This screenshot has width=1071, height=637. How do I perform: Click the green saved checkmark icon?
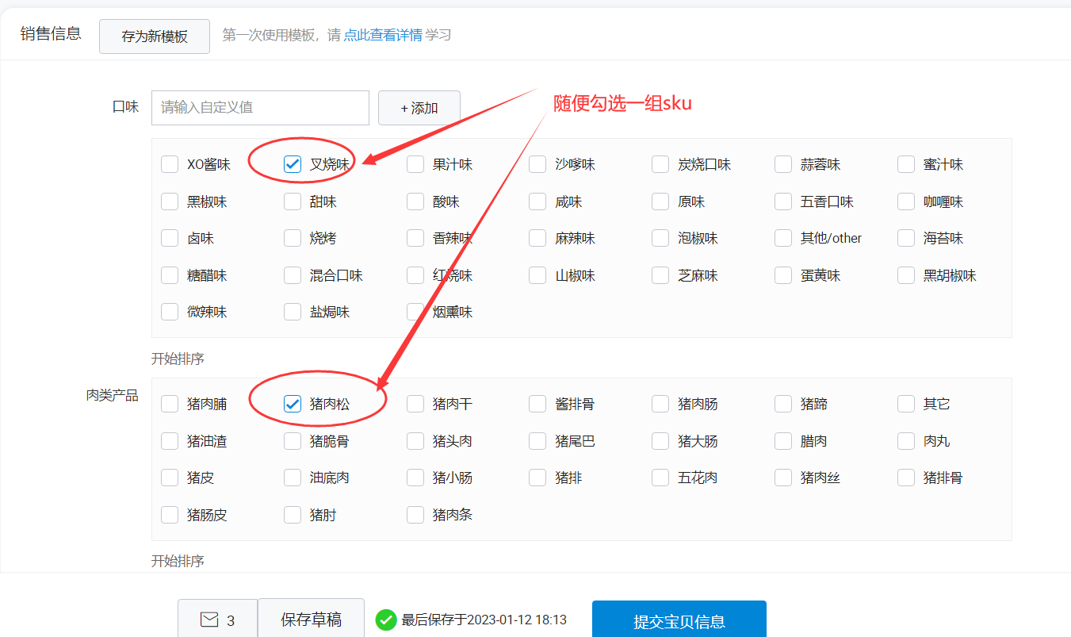point(386,620)
